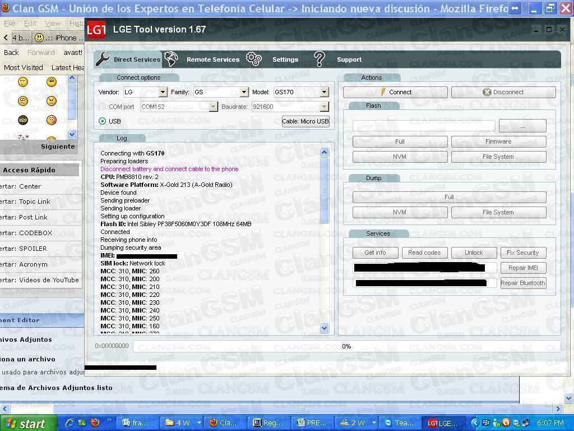Open the LGE taskbar button

tap(443, 423)
